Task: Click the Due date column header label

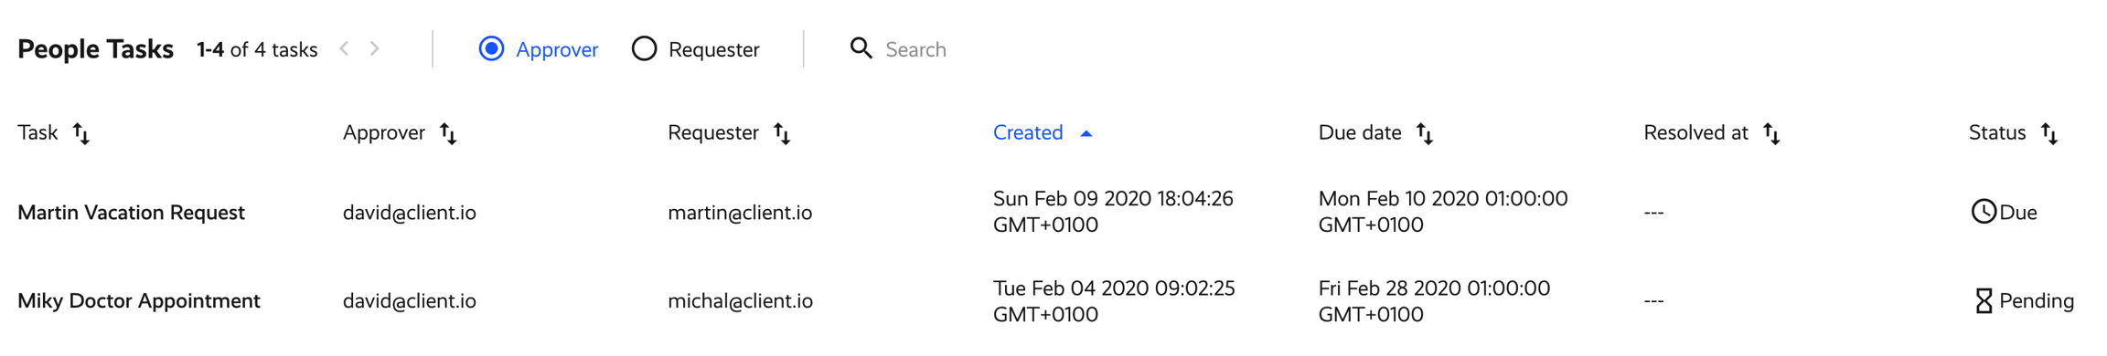Action: pyautogui.click(x=1360, y=133)
